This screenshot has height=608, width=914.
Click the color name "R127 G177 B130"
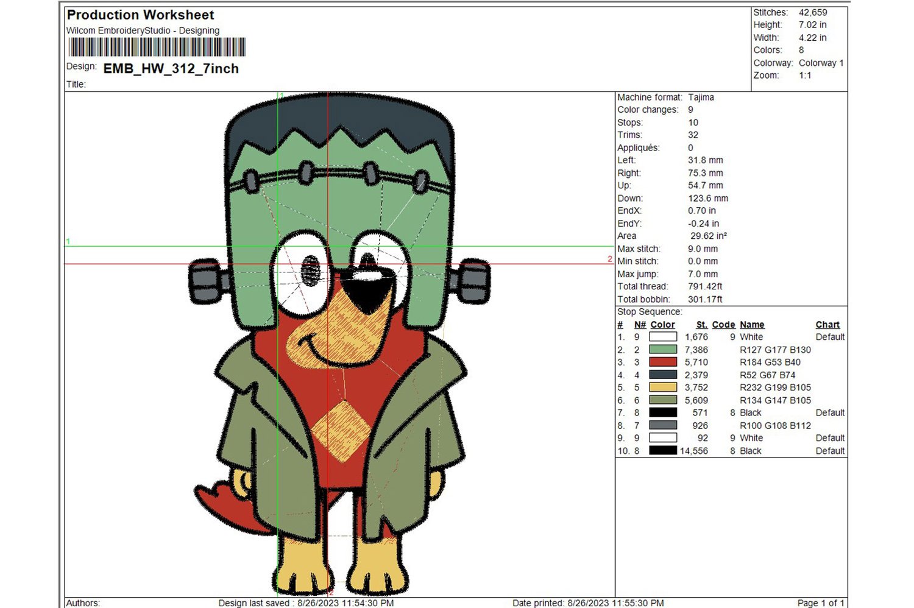pos(776,350)
